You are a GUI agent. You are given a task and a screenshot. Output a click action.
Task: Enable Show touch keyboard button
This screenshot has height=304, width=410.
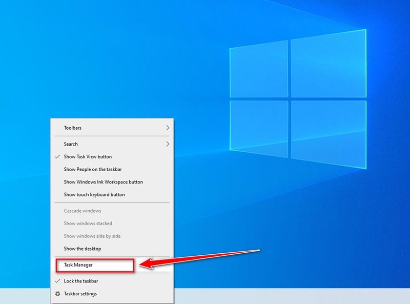(x=112, y=194)
